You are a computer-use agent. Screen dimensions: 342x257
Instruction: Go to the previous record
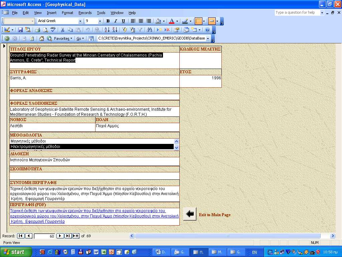29,236
